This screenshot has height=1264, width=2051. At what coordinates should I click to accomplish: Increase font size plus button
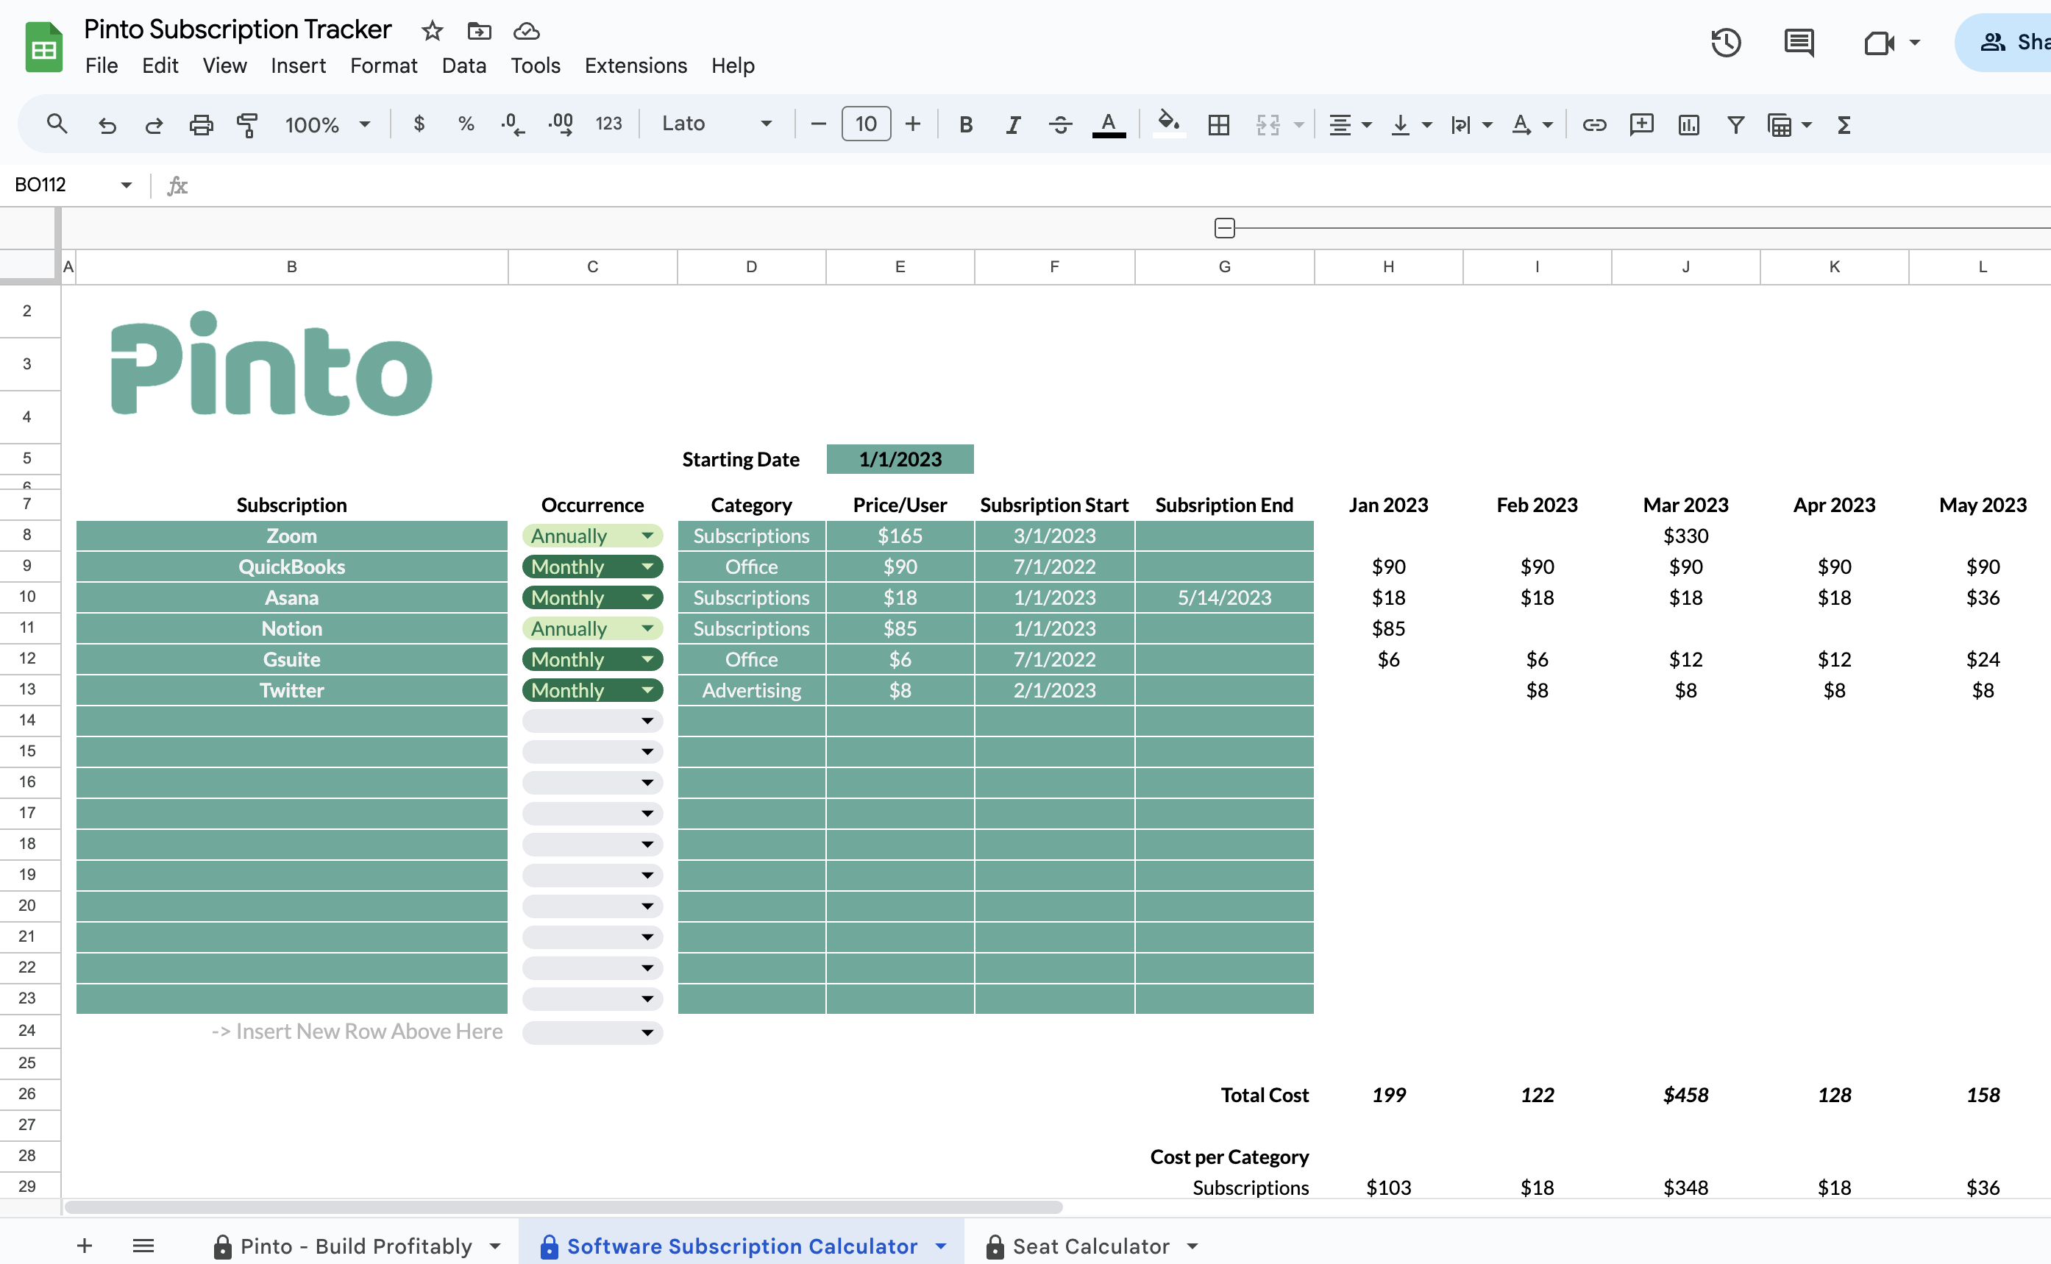pyautogui.click(x=913, y=124)
